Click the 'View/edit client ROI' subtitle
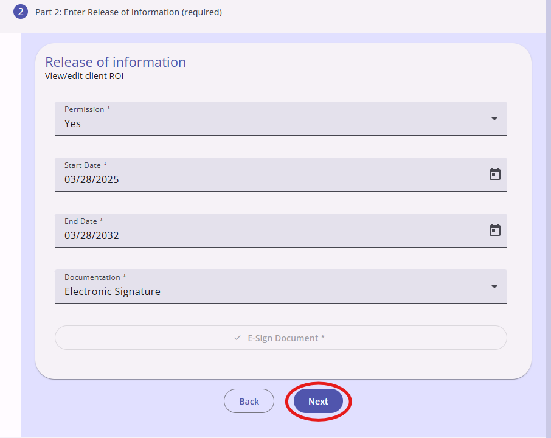Viewport: 551px width, 438px height. 85,76
